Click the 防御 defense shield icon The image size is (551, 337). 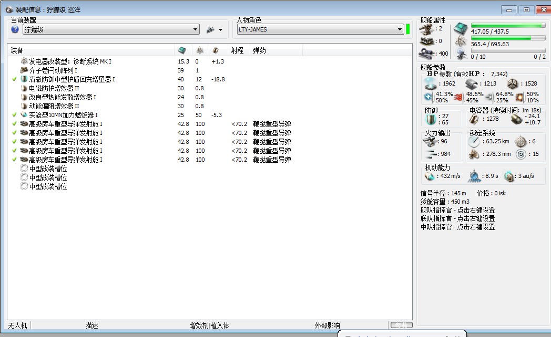pos(431,119)
